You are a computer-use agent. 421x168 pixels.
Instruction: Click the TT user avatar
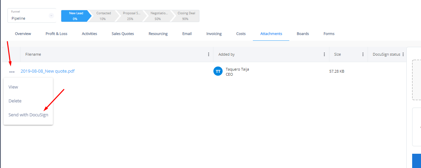[218, 72]
